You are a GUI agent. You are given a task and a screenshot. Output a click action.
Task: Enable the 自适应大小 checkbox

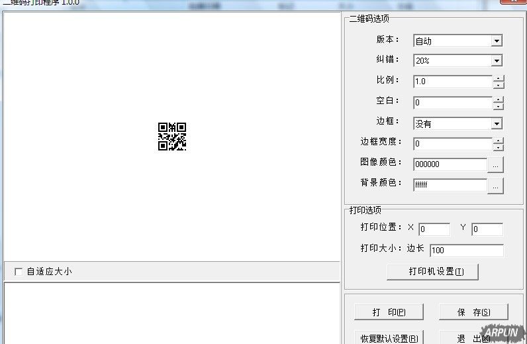(19, 271)
